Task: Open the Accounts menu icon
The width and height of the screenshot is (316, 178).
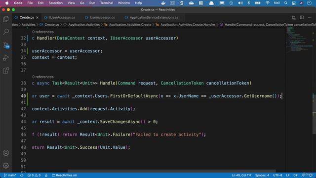Action: (6, 153)
